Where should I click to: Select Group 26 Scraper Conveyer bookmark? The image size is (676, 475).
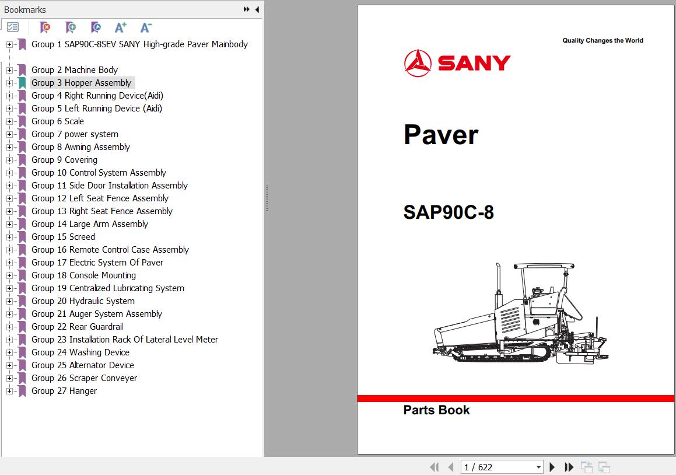pos(85,378)
